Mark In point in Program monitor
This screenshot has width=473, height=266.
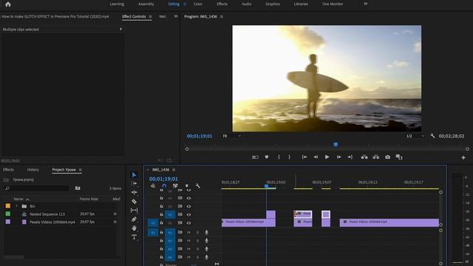[x=279, y=157]
